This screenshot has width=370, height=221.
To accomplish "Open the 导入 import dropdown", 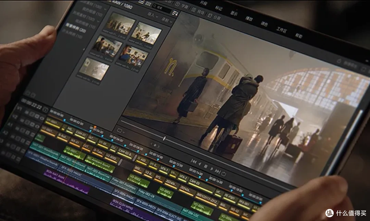I will [x=153, y=15].
